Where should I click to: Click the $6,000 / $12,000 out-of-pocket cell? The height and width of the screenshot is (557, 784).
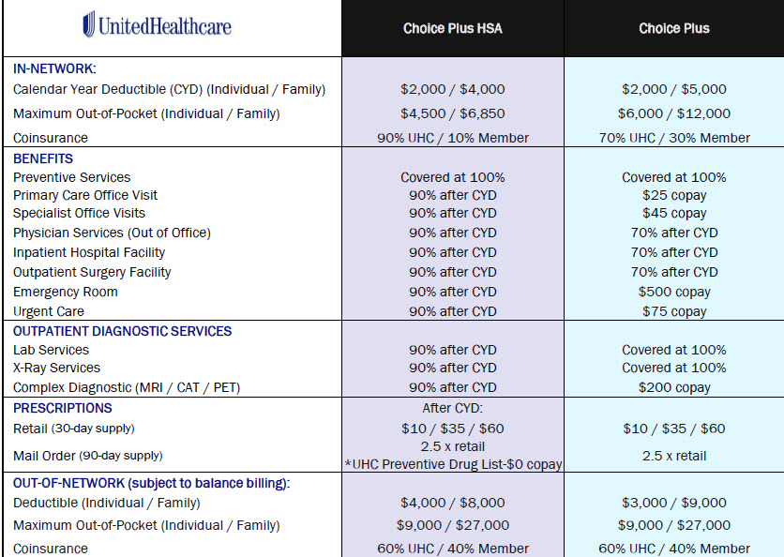pyautogui.click(x=674, y=113)
